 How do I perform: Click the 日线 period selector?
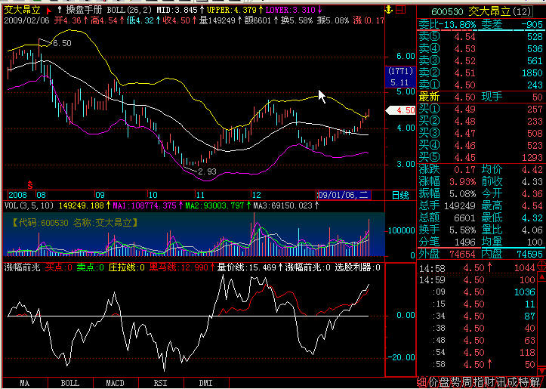400,196
